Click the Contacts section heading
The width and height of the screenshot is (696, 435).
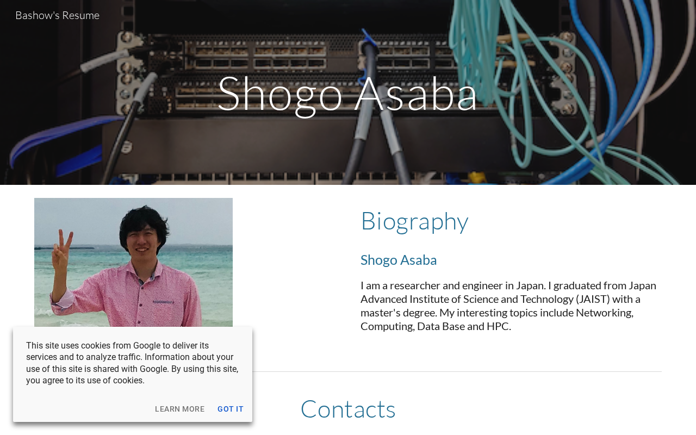[x=348, y=409]
